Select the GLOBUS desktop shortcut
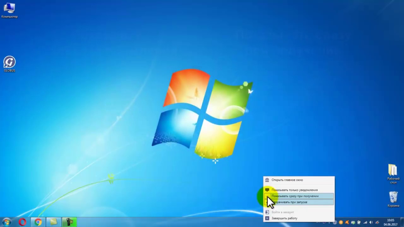Viewport: 404px width, 227px height. (9, 64)
